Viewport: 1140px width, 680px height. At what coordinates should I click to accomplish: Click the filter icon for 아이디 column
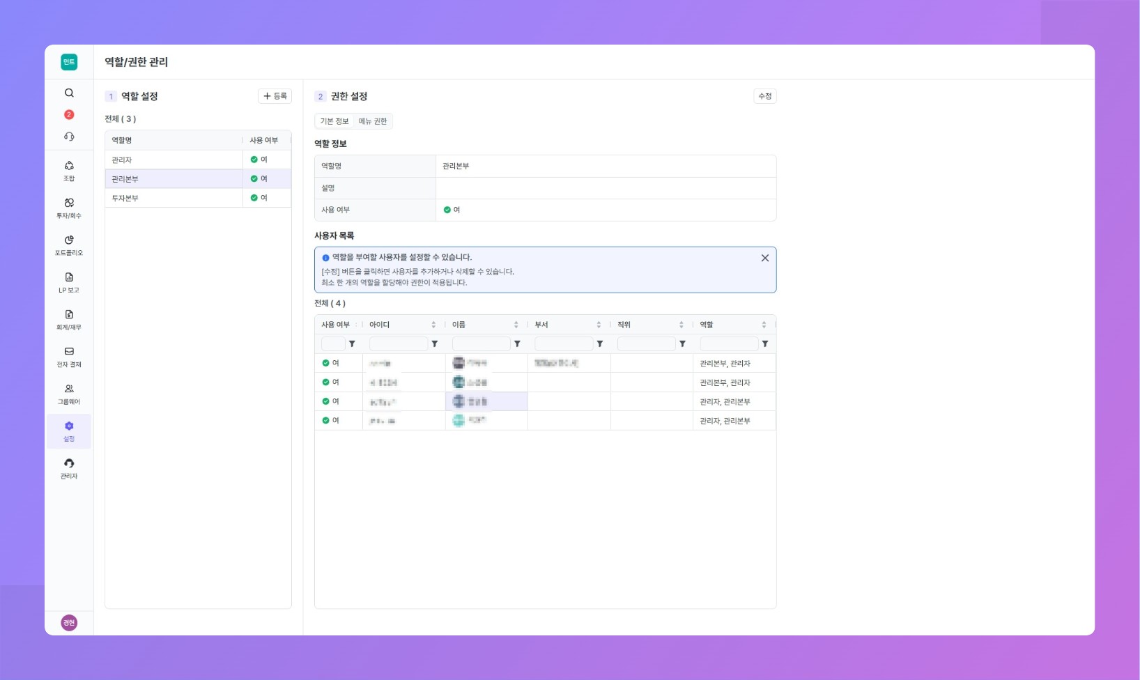[x=435, y=343]
